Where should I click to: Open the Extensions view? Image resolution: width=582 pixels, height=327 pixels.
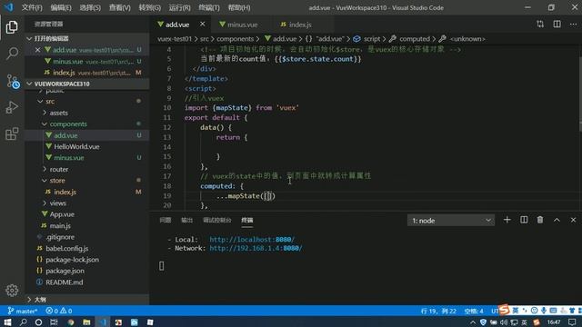point(12,134)
